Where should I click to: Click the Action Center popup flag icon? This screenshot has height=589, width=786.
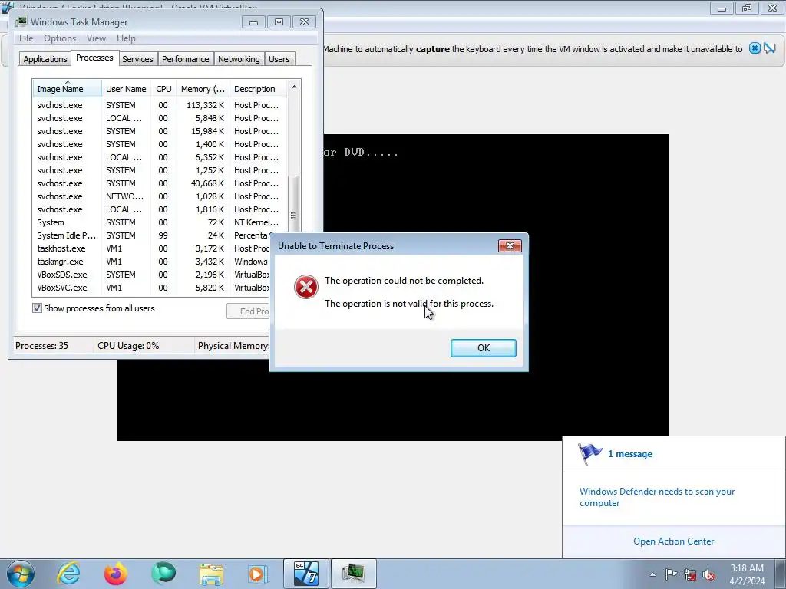(x=589, y=454)
